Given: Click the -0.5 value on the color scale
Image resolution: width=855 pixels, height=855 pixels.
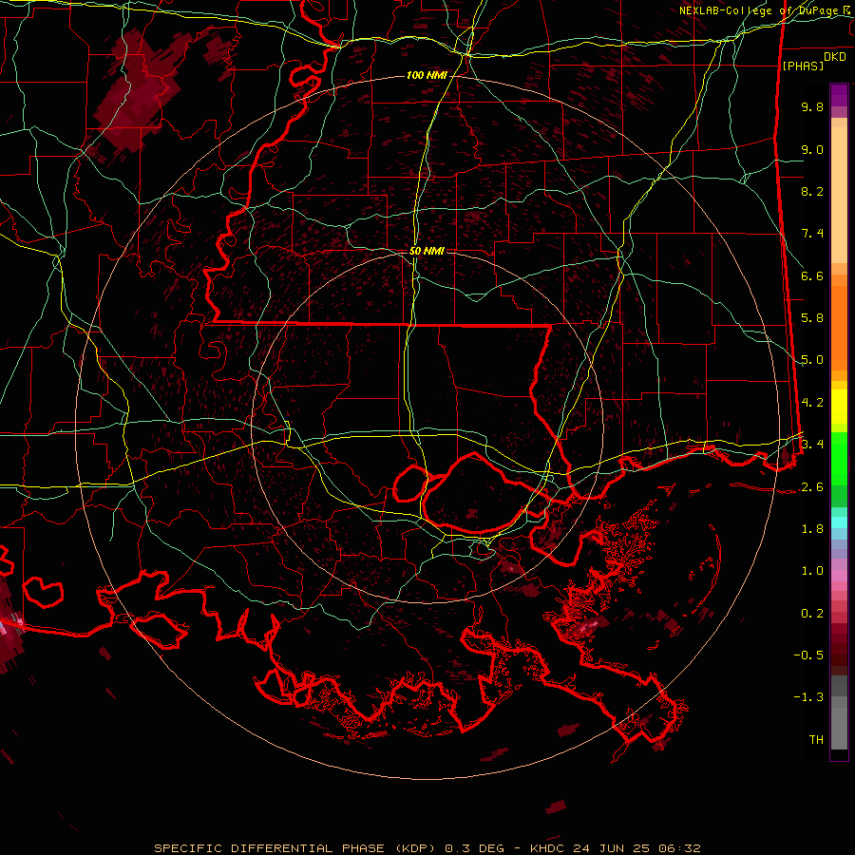Looking at the screenshot, I should (808, 655).
